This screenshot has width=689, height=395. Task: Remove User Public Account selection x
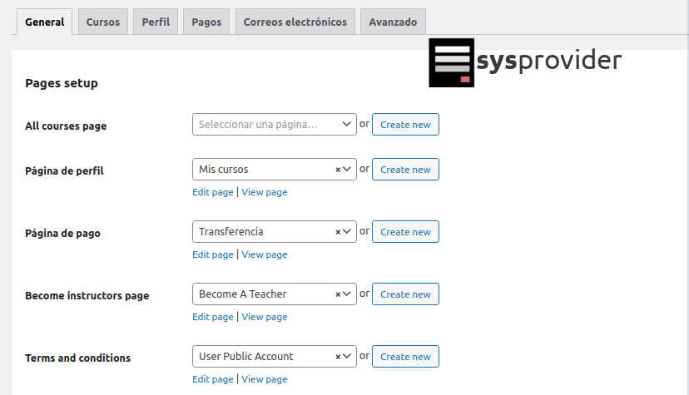338,357
